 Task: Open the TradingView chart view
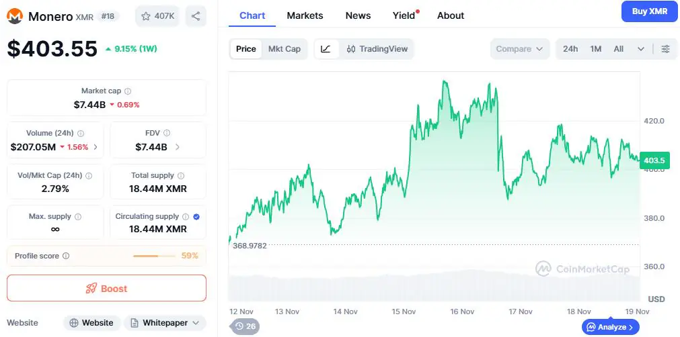point(377,49)
